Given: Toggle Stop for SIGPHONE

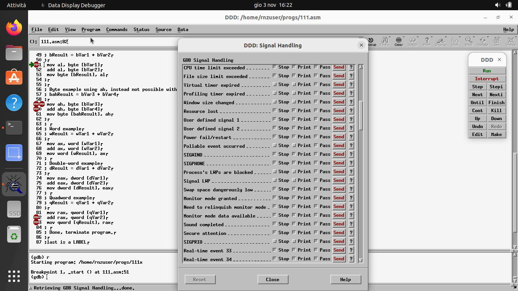Looking at the screenshot, I should point(275,163).
